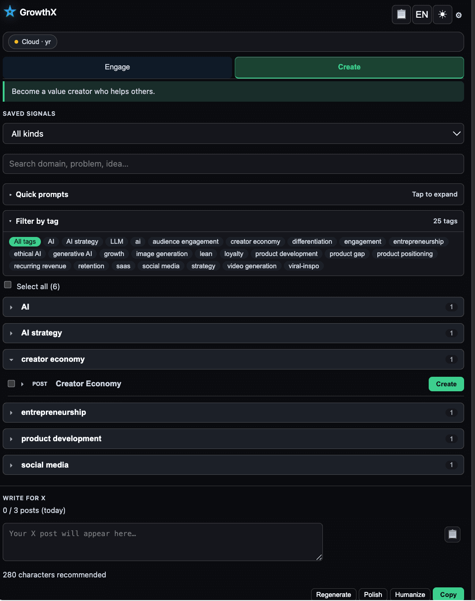
Task: Filter by the AI strategy tag chip
Action: [x=82, y=241]
